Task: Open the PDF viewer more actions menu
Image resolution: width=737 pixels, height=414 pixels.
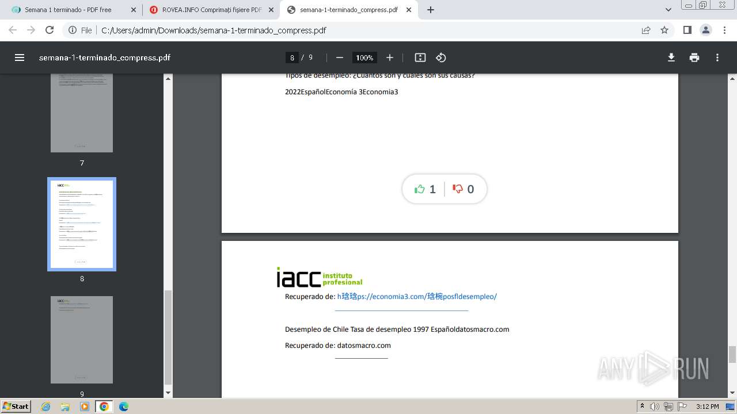Action: coord(717,57)
